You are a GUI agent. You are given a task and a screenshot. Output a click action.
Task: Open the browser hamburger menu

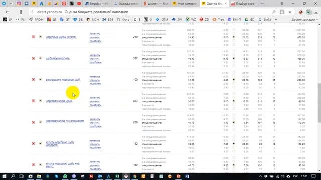pyautogui.click(x=282, y=4)
